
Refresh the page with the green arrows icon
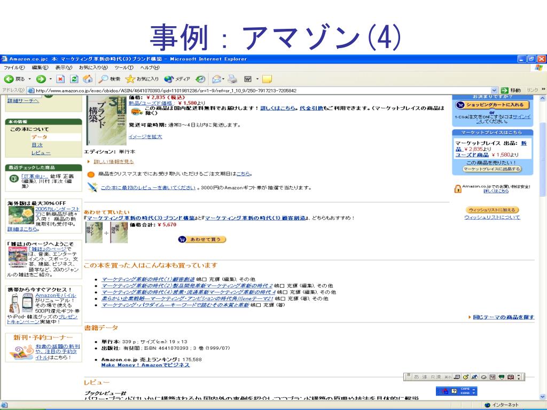[74, 79]
